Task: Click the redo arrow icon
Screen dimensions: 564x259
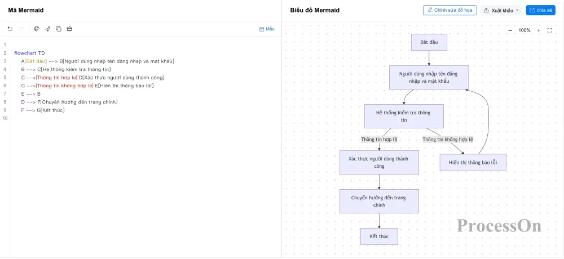Action: pyautogui.click(x=21, y=29)
